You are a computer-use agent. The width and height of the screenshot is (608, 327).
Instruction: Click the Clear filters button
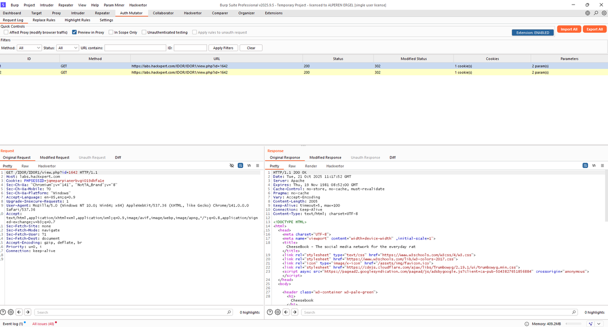click(x=251, y=48)
